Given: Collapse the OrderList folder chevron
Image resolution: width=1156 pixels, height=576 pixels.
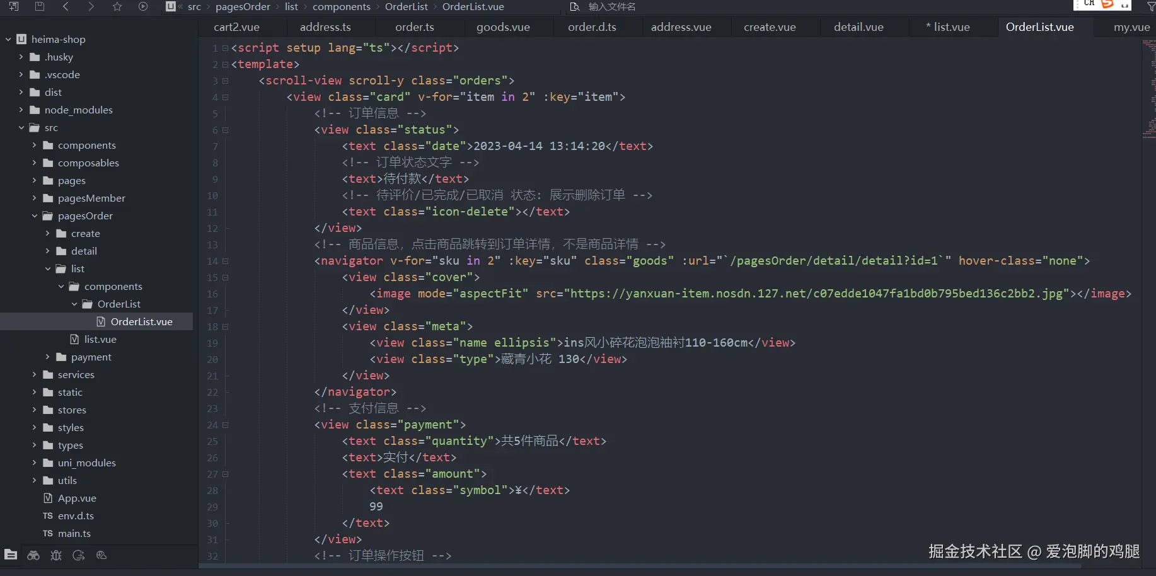Looking at the screenshot, I should tap(74, 304).
